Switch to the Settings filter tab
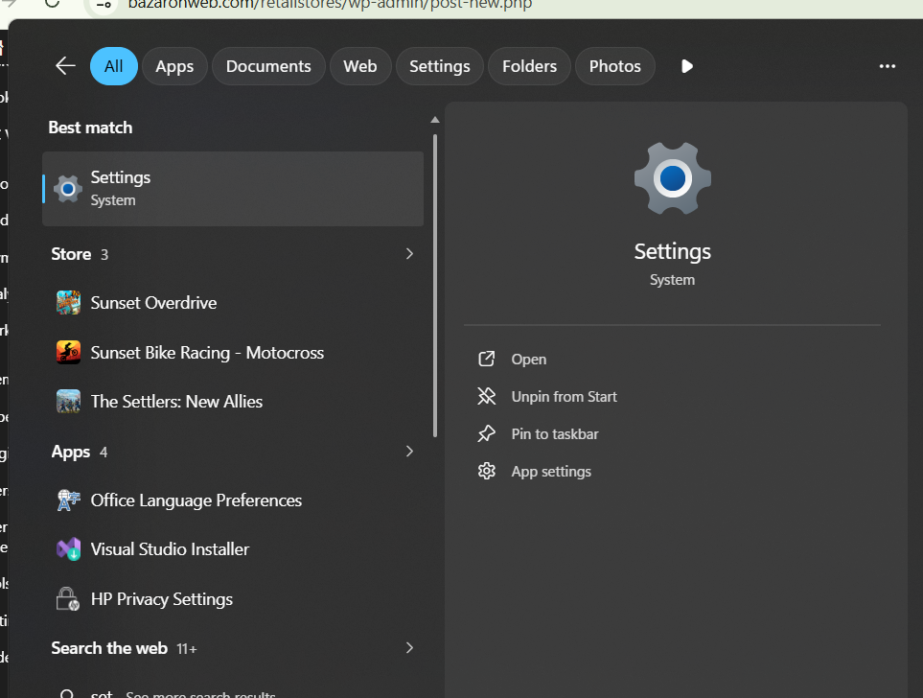 440,66
